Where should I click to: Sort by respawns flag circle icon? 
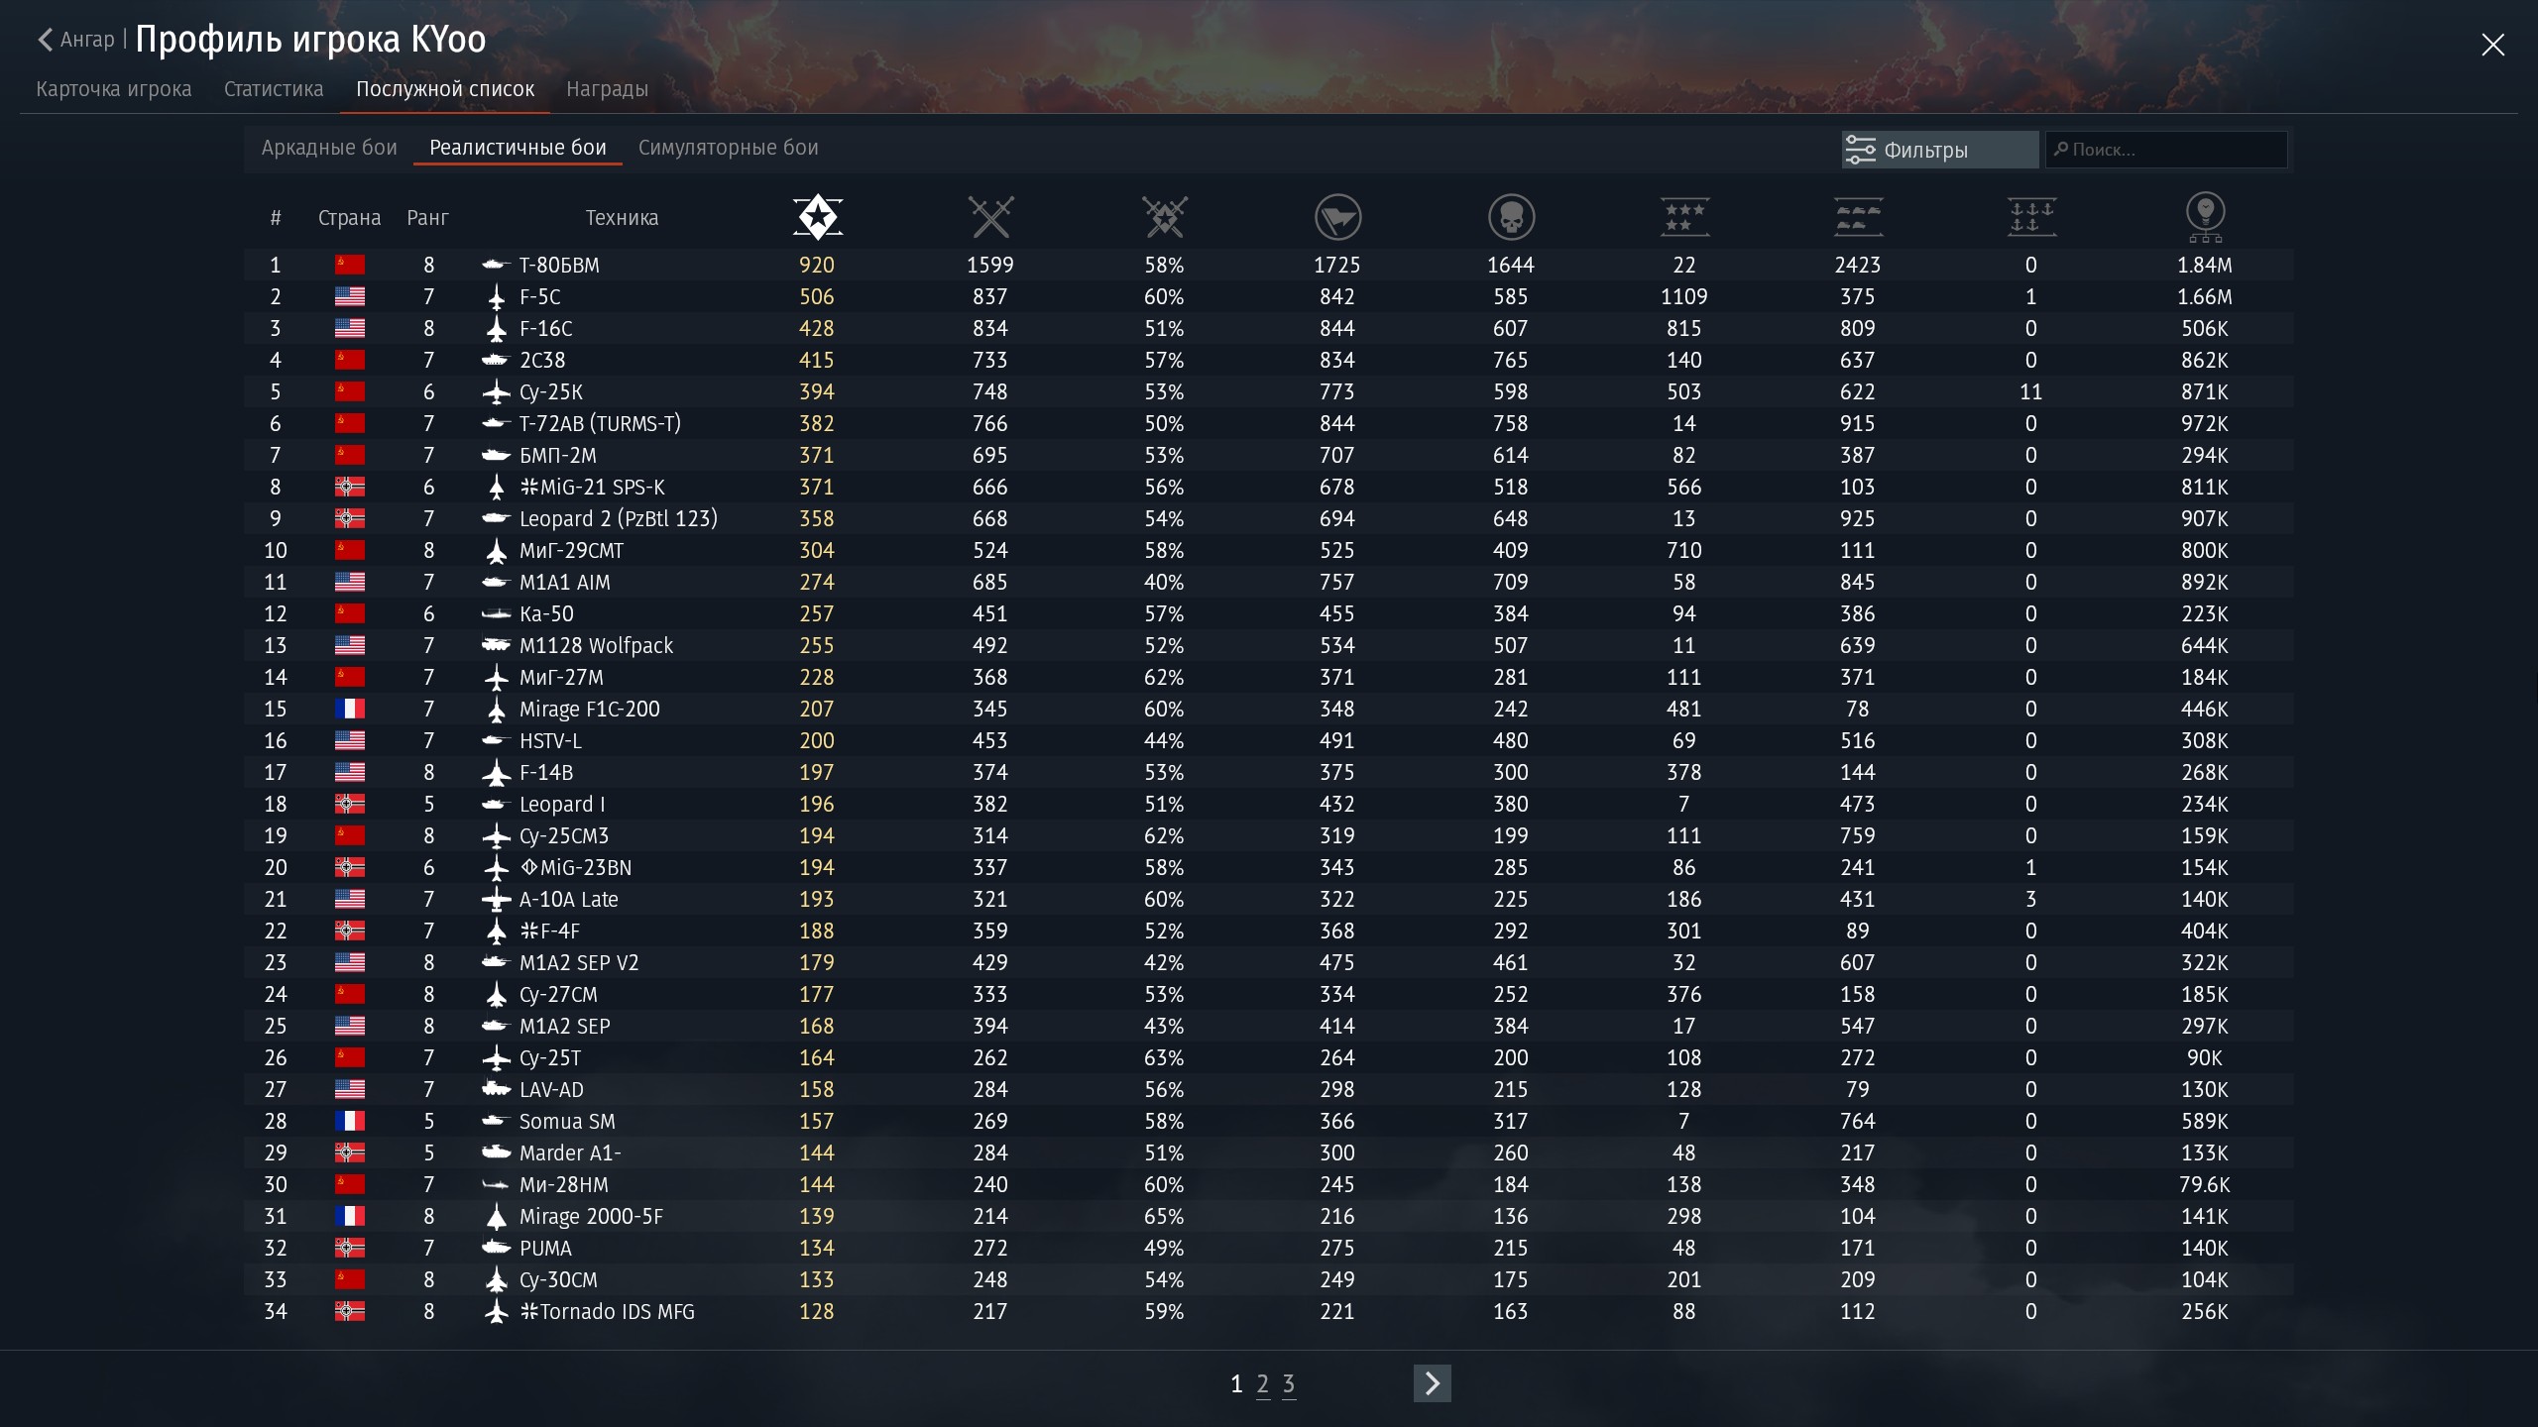pyautogui.click(x=1337, y=217)
